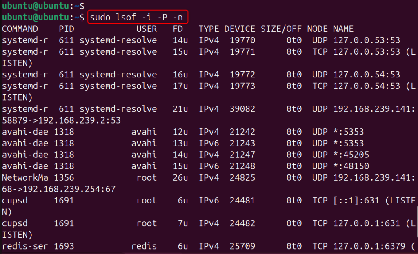
Task: Click the PID column header
Action: coord(67,29)
